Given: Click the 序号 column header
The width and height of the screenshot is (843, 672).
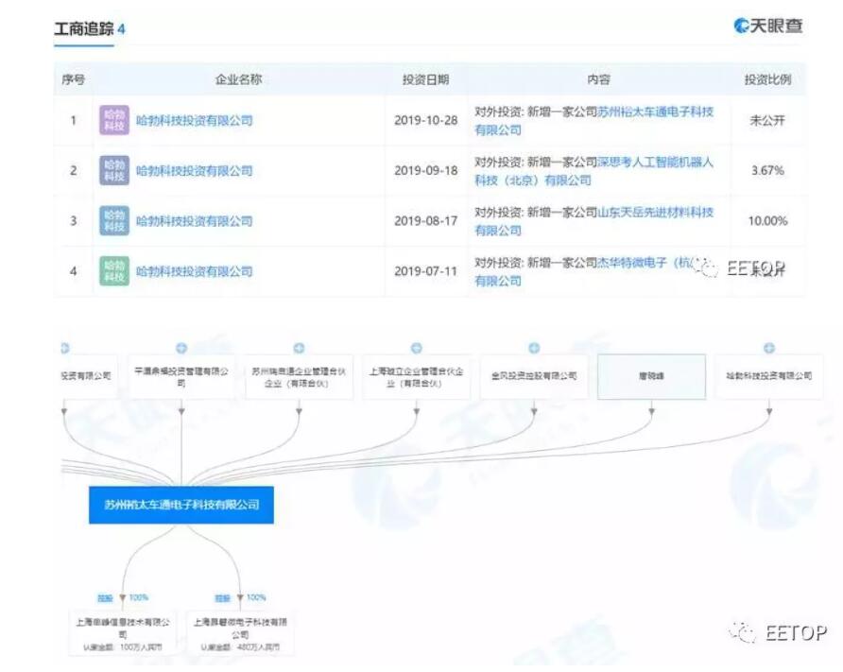Looking at the screenshot, I should (73, 79).
